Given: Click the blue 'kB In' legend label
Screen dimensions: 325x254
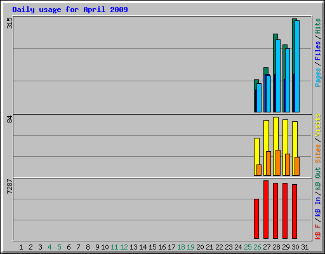Looking at the screenshot, I should [318, 207].
